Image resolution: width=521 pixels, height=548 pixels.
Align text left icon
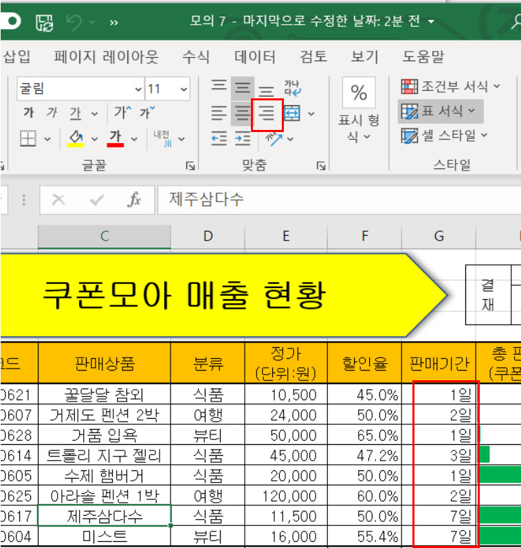point(219,113)
